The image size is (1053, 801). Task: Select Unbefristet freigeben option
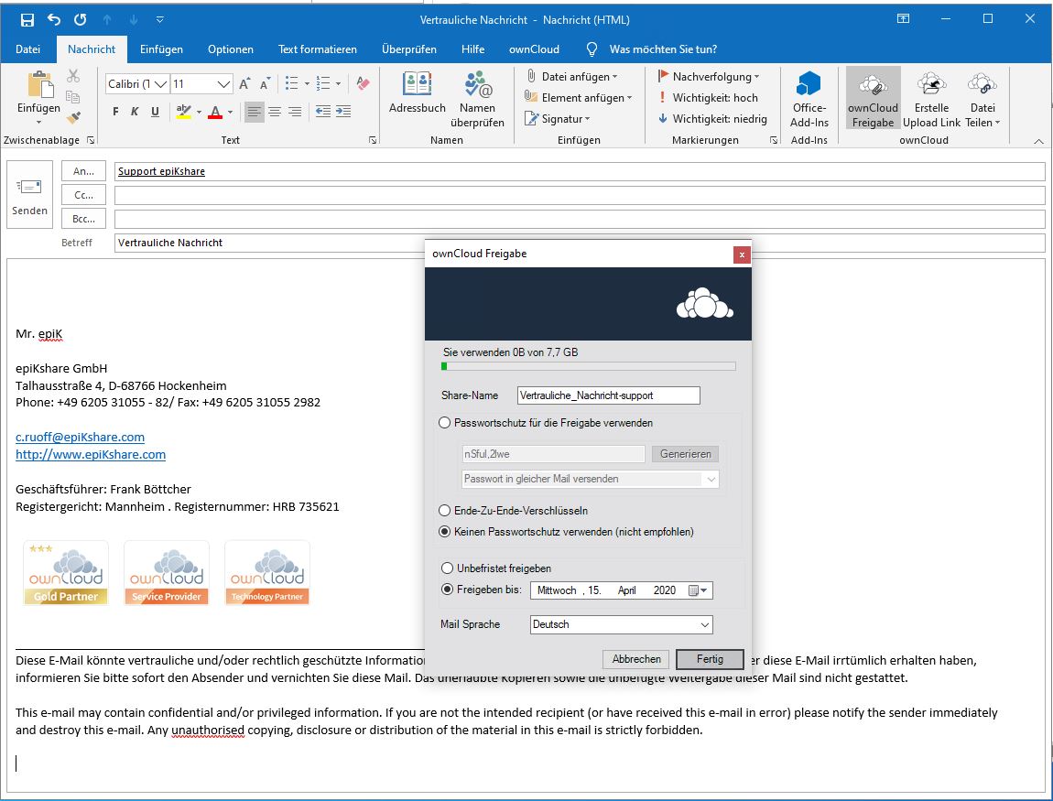(447, 568)
